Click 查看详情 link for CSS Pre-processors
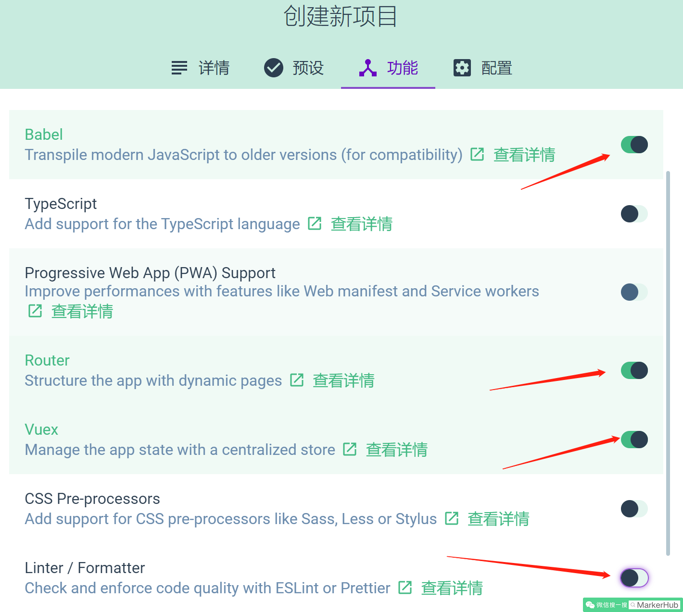This screenshot has height=612, width=683. tap(499, 519)
